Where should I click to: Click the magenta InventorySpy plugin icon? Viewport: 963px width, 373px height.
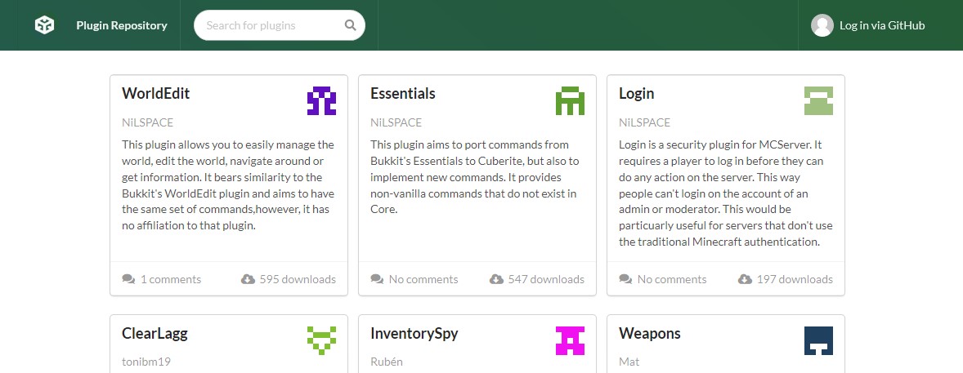click(x=570, y=340)
